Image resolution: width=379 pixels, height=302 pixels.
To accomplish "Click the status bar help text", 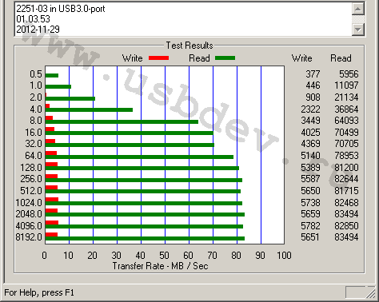I will [39, 292].
